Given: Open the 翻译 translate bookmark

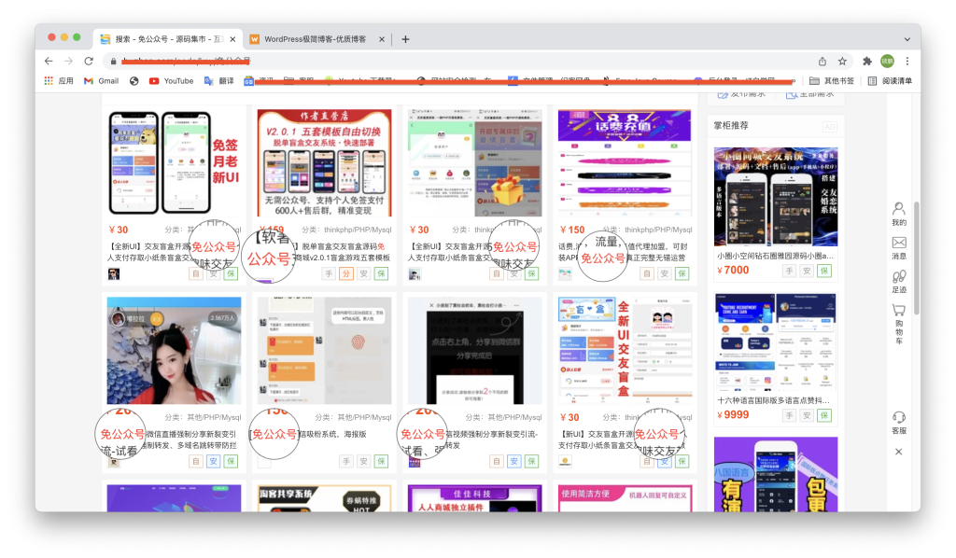Looking at the screenshot, I should click(218, 80).
